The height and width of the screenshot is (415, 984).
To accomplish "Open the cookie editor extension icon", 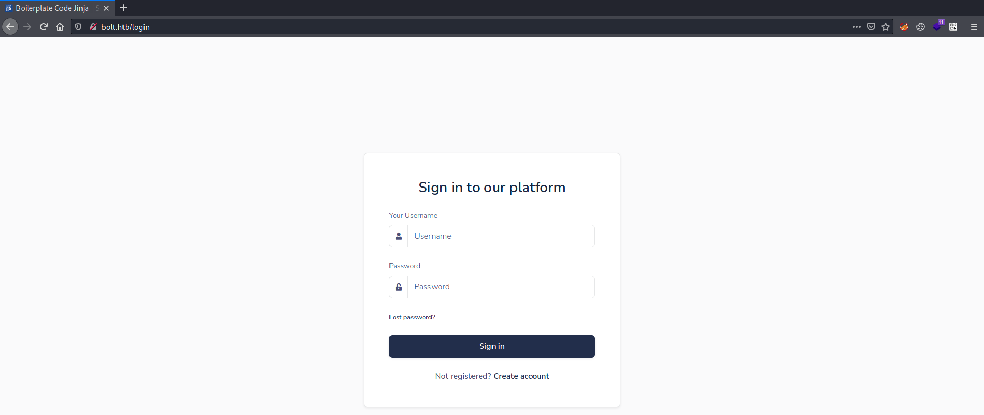I will click(x=920, y=27).
